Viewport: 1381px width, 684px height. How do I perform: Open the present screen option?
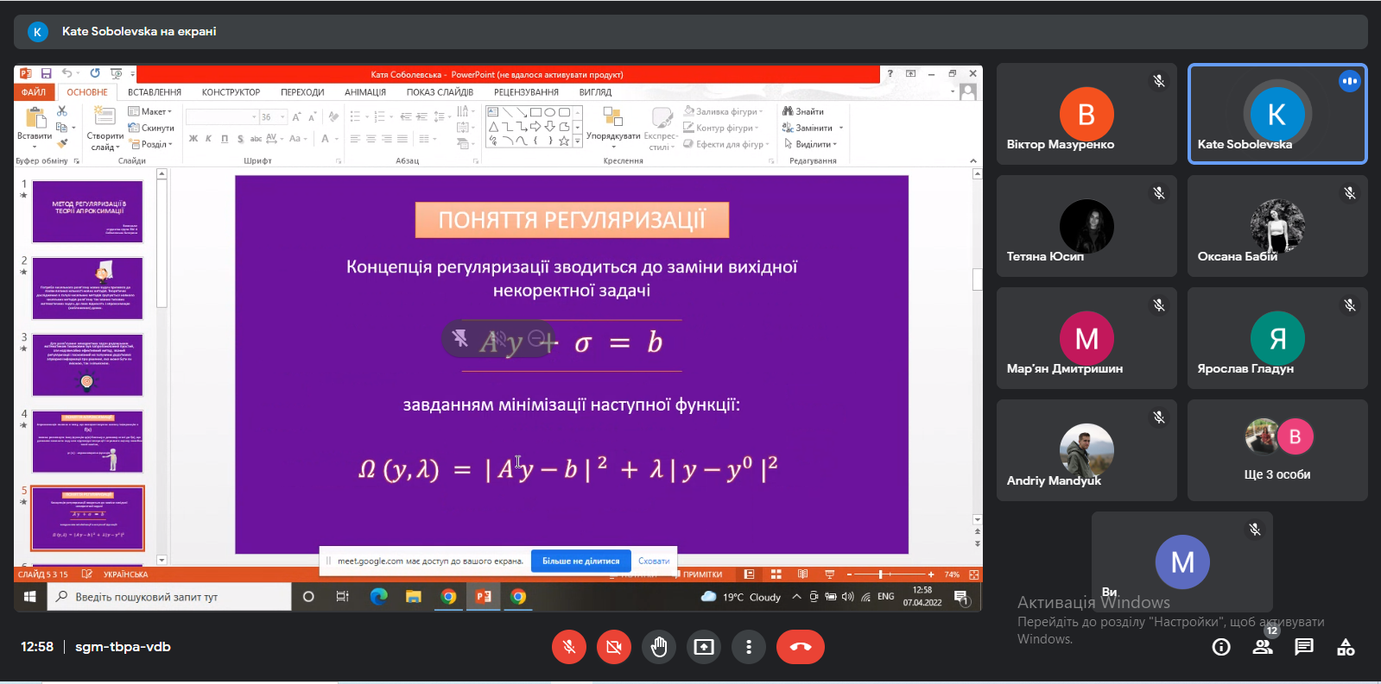704,647
